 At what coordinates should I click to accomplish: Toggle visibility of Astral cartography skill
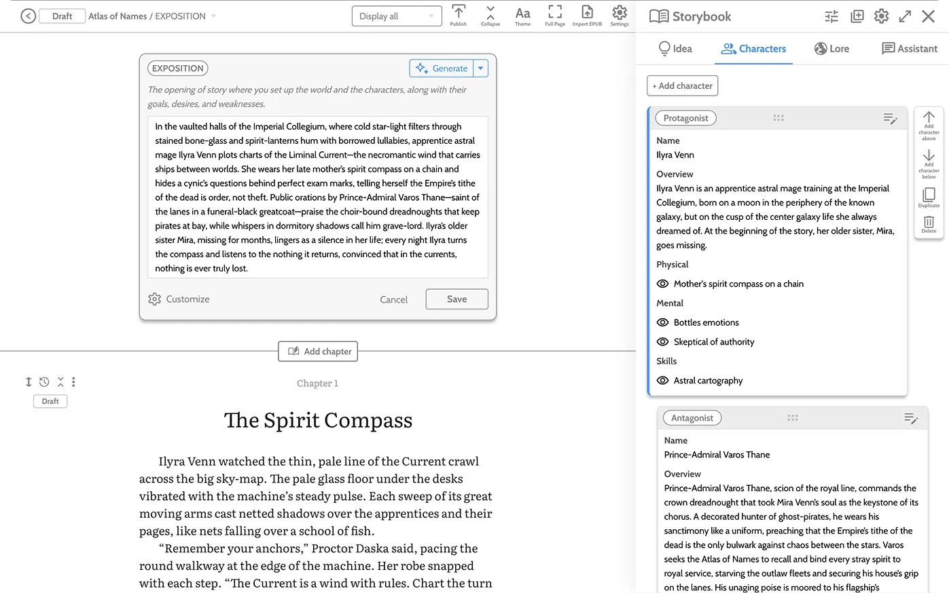662,381
